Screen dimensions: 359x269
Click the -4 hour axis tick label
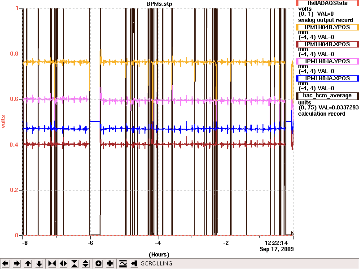tap(158, 243)
